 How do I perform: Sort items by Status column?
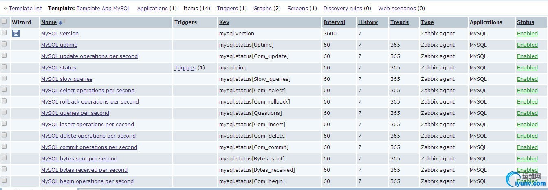pos(526,22)
